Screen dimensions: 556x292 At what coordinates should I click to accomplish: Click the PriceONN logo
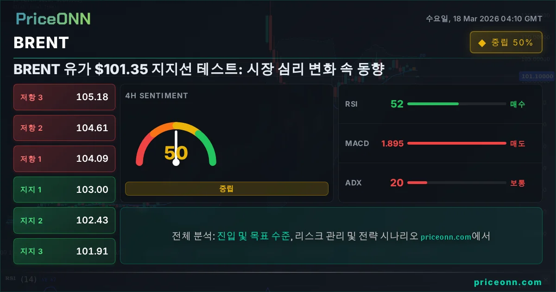pos(53,19)
